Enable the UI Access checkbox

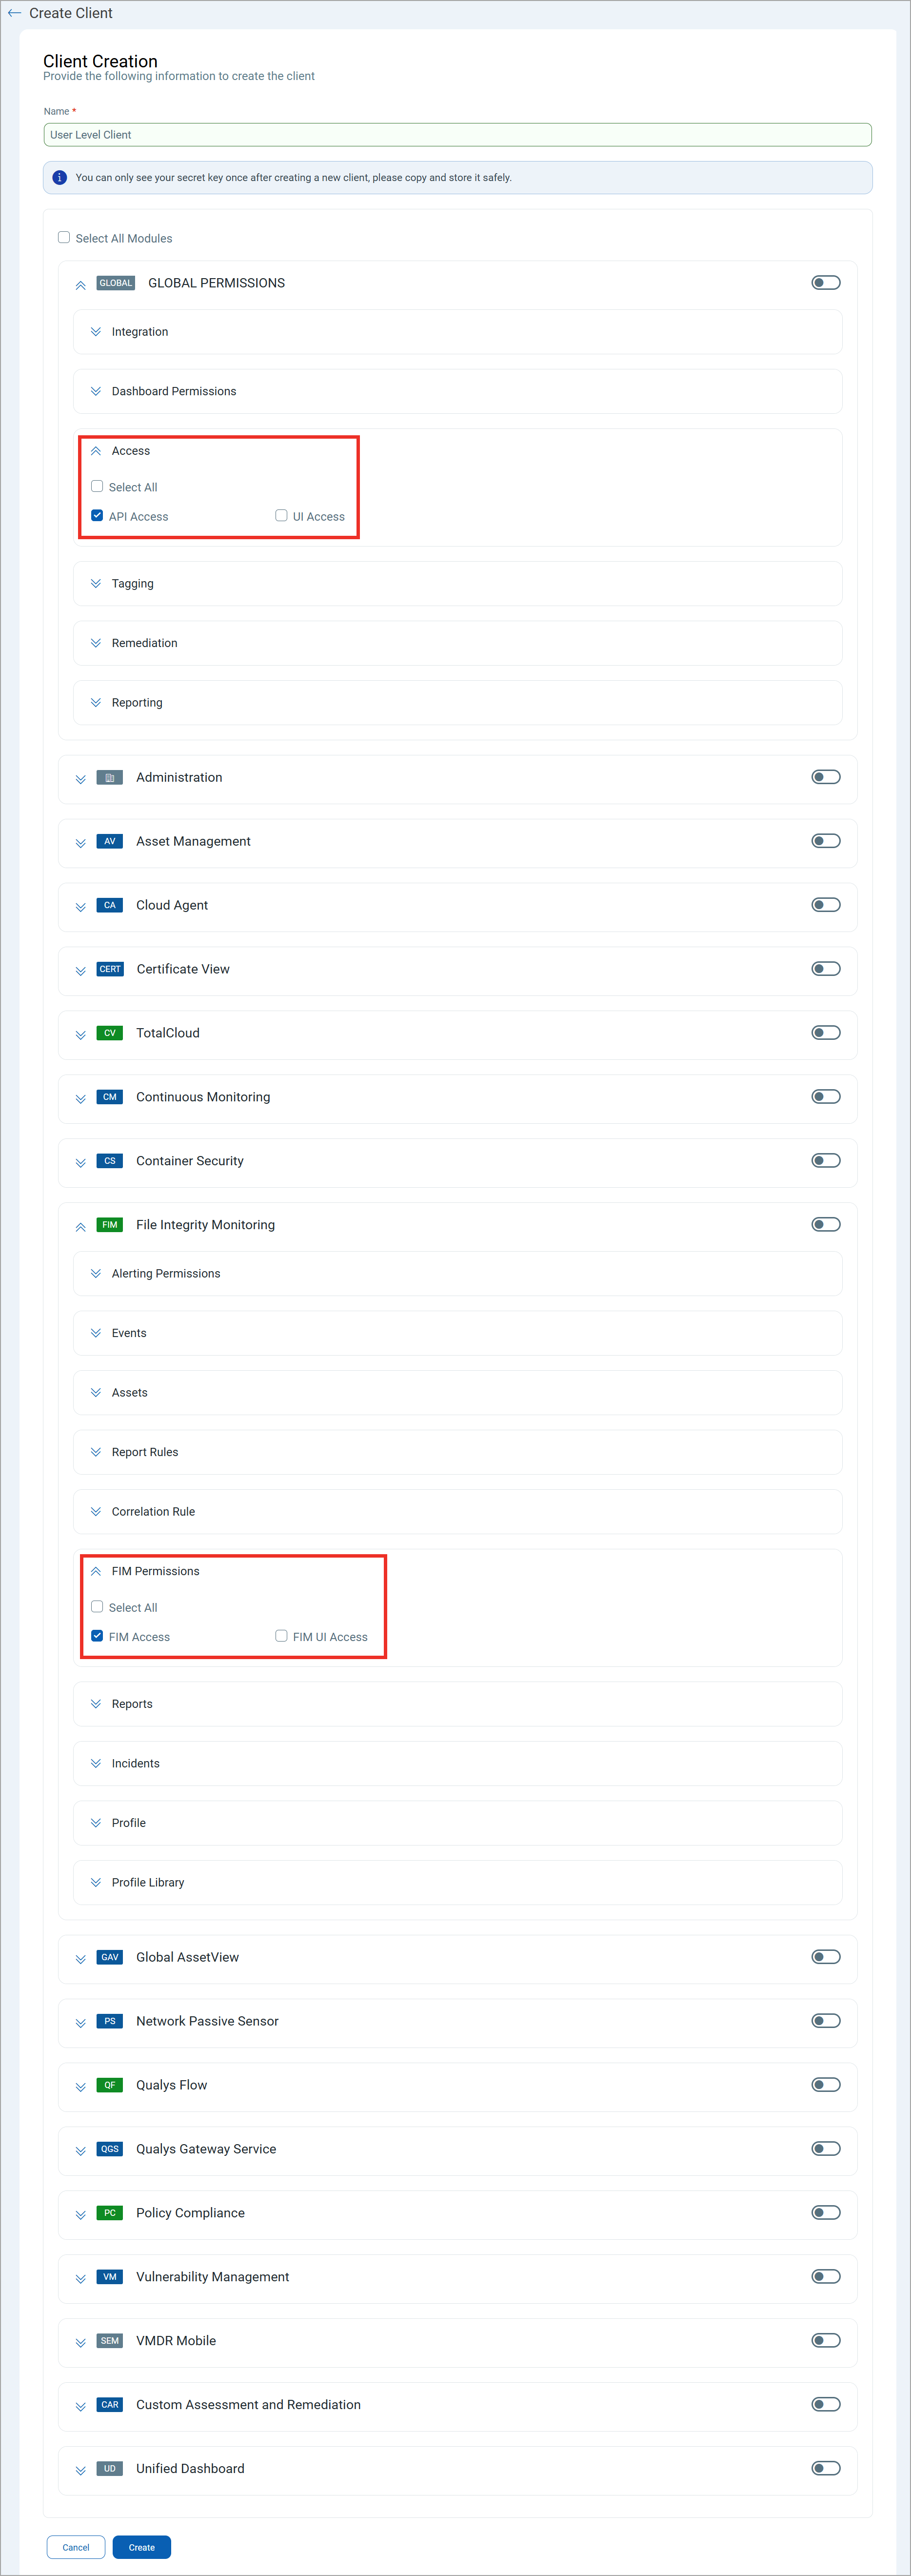point(282,515)
